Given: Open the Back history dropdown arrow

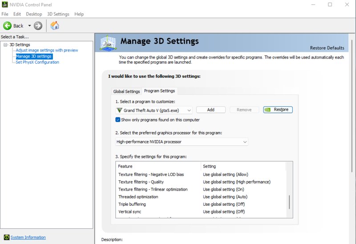Looking at the screenshot, I should [29, 26].
